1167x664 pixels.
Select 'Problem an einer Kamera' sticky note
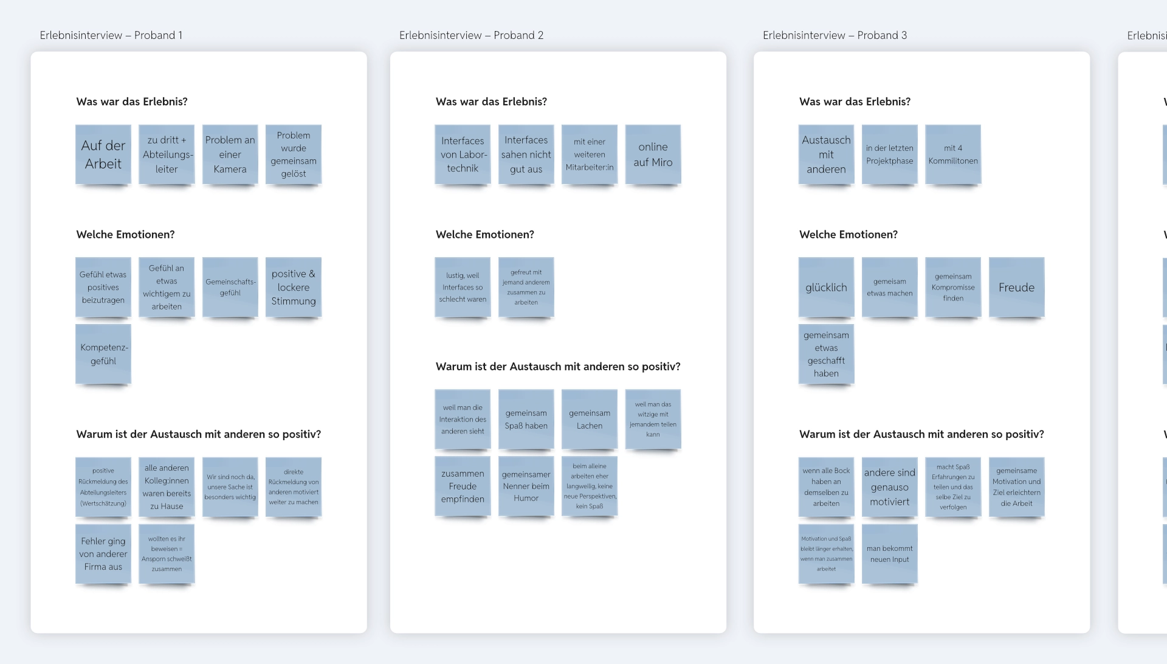pos(230,154)
